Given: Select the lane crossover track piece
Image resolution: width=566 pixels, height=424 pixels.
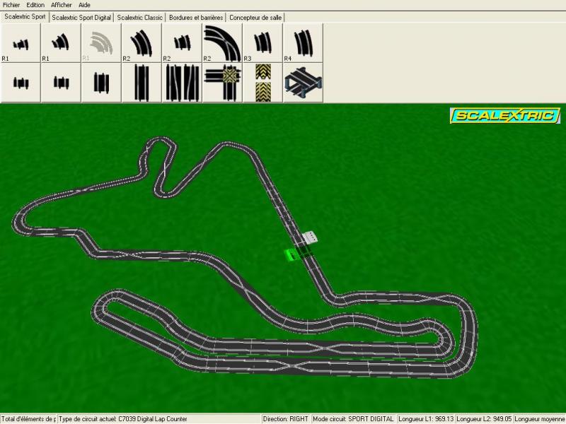Looking at the screenshot, I should pos(182,83).
